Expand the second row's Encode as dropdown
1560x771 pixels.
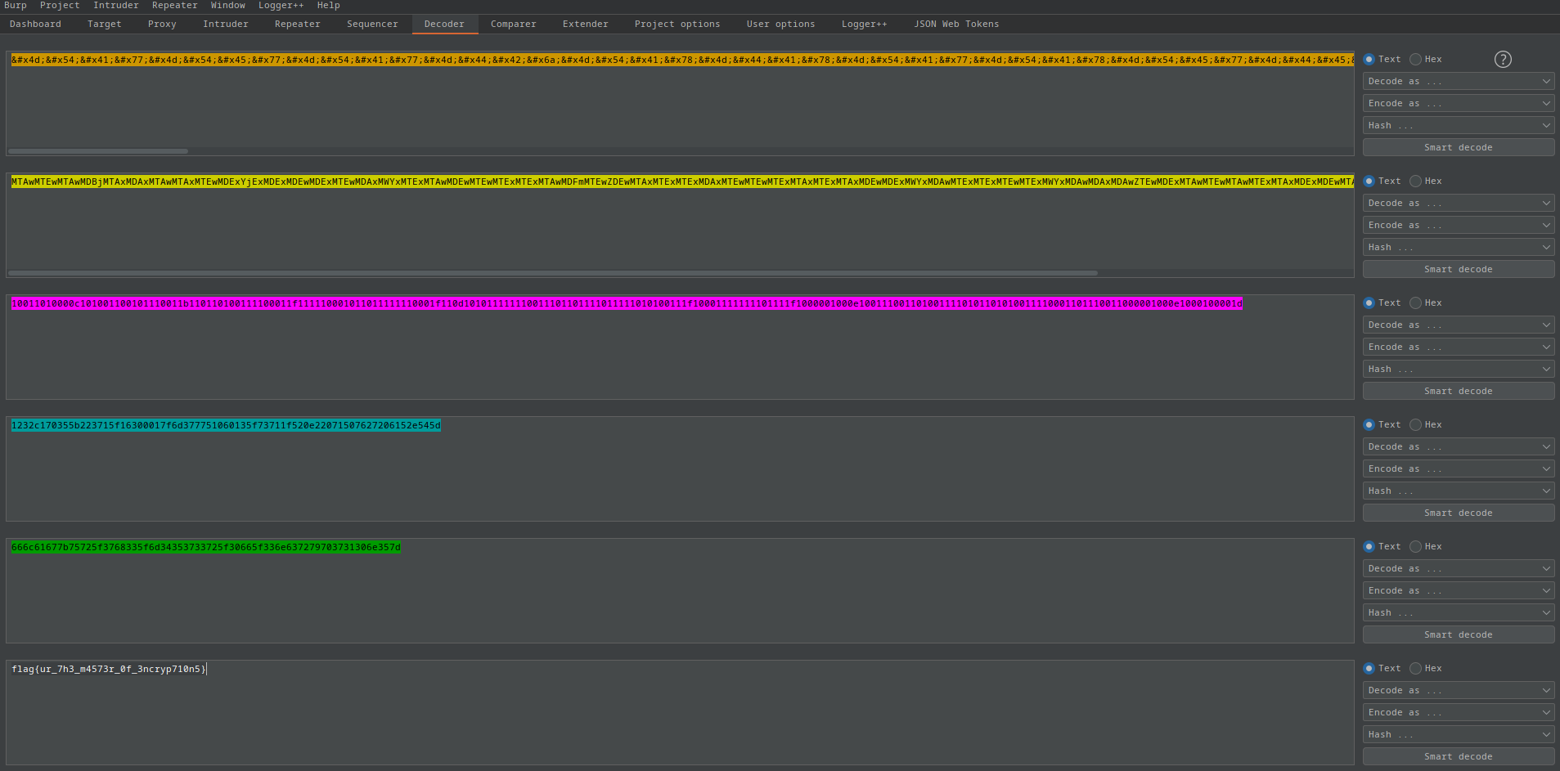coord(1458,225)
